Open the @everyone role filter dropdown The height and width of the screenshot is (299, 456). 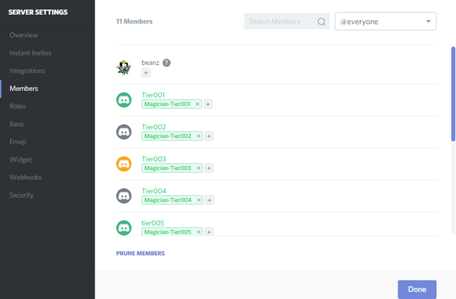[385, 21]
